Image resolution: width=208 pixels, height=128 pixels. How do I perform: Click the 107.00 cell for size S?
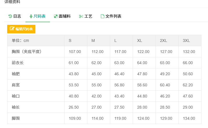coord(75,52)
